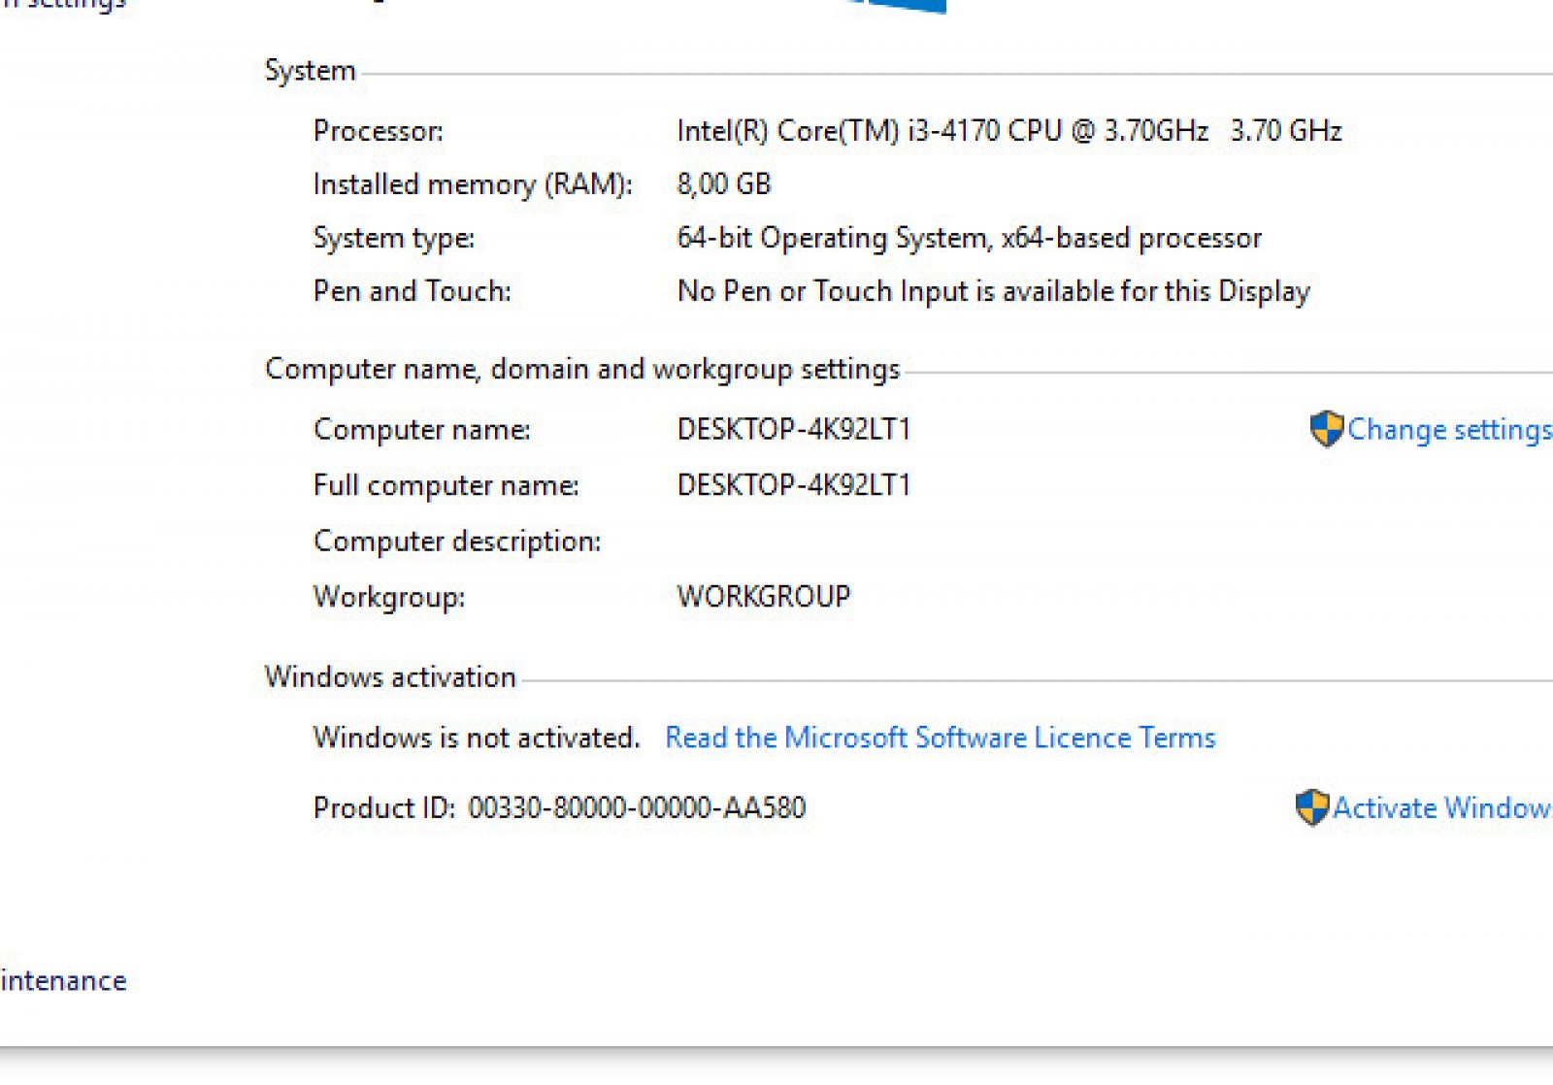Click the Computer description: label
This screenshot has height=1085, width=1553.
coord(457,542)
